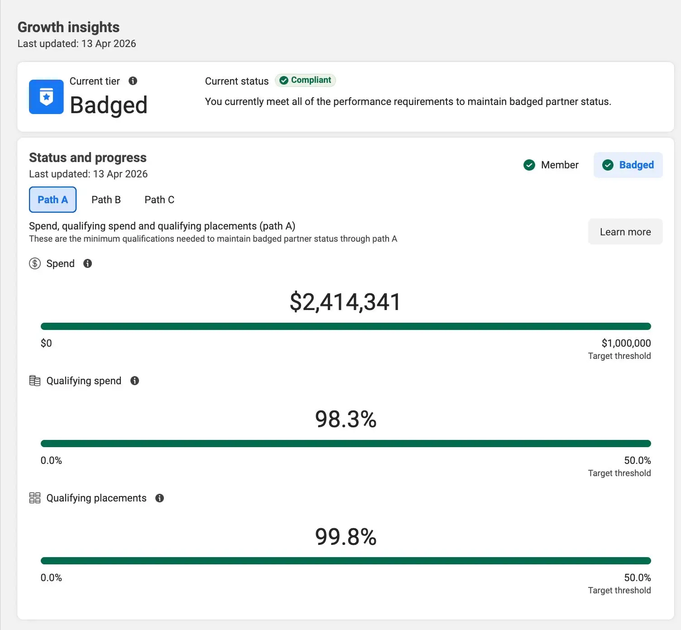This screenshot has height=630, width=681.
Task: Click the $2,414,341 spend amount
Action: (x=345, y=302)
